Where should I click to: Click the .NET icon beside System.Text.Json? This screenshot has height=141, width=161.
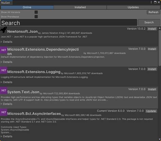pyautogui.click(x=3, y=90)
